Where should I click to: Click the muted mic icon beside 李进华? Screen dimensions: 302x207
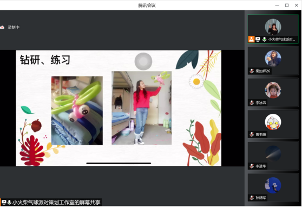[252, 166]
